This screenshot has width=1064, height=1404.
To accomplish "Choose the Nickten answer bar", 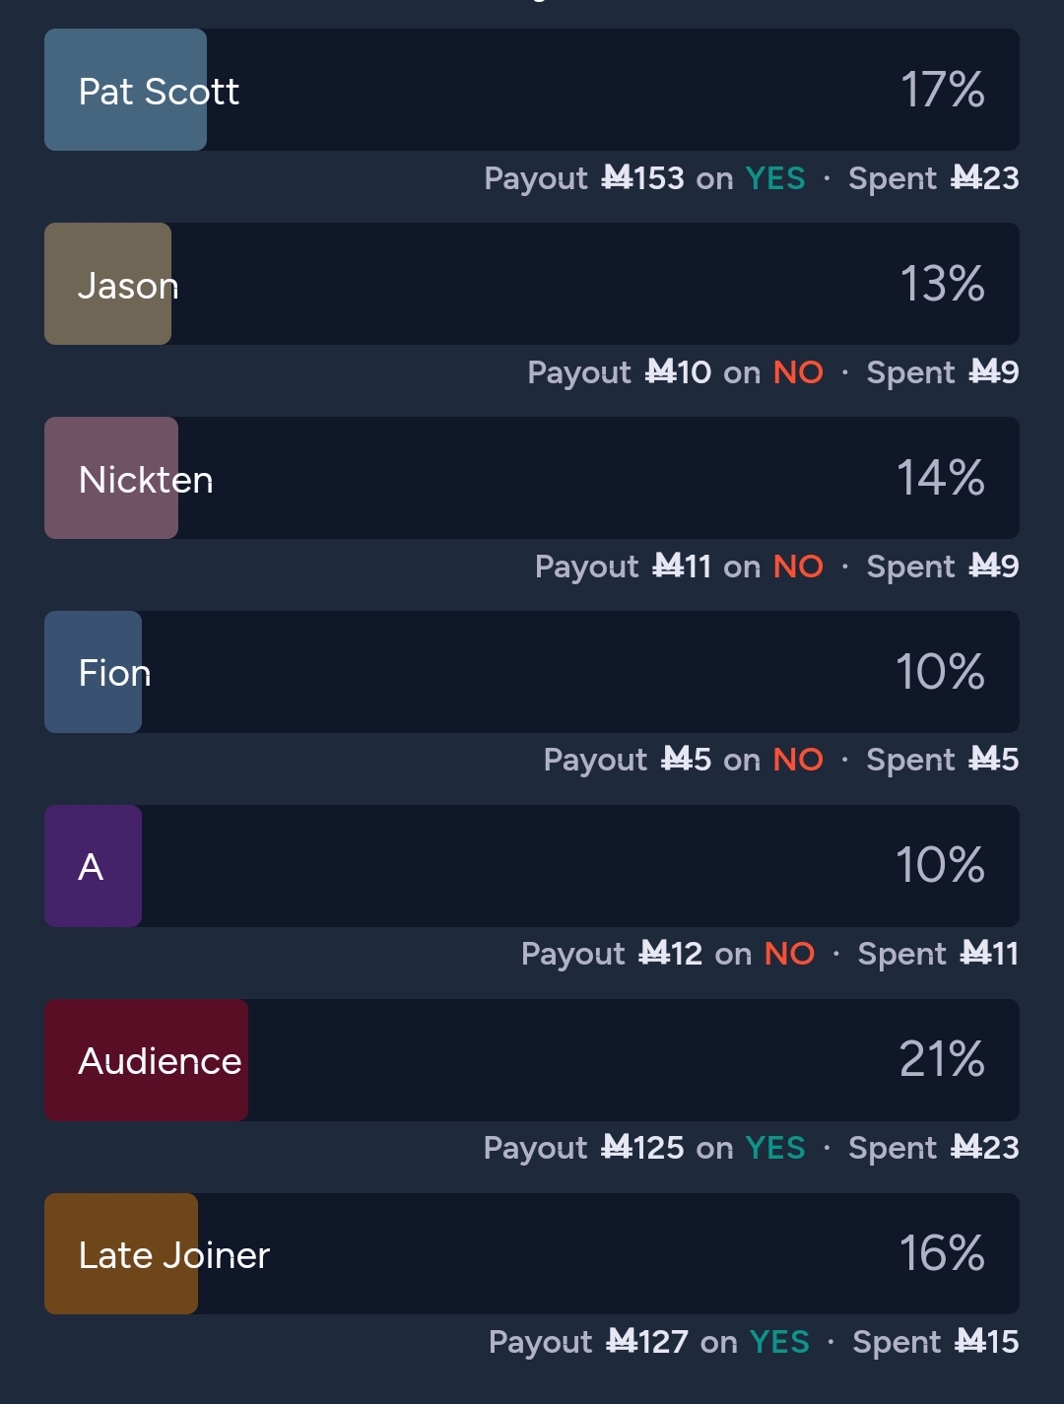I will coord(532,478).
